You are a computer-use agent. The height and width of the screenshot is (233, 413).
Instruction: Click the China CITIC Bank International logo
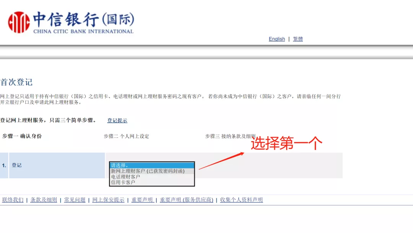pos(71,23)
